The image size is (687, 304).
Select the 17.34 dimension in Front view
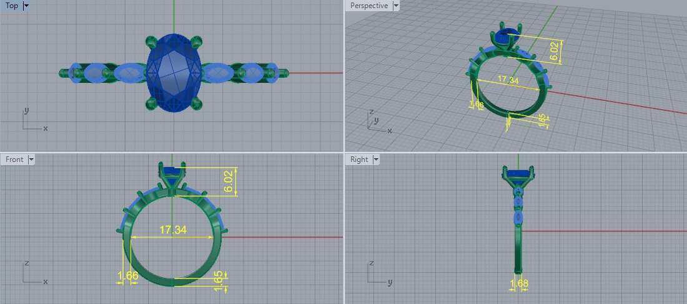(172, 230)
